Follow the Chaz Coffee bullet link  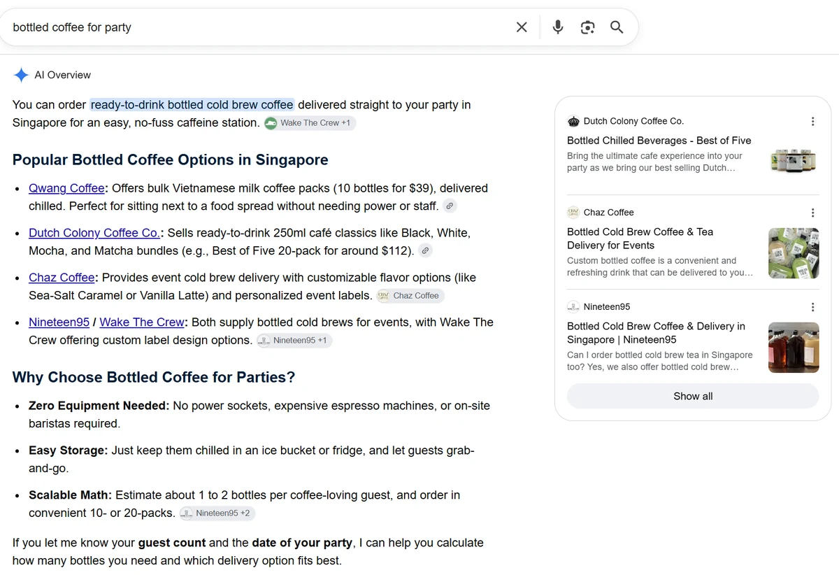pyautogui.click(x=62, y=278)
